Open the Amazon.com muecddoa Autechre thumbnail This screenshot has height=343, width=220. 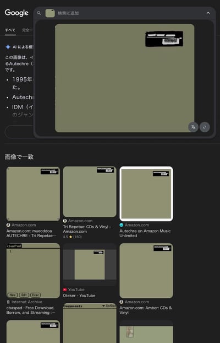point(33,194)
